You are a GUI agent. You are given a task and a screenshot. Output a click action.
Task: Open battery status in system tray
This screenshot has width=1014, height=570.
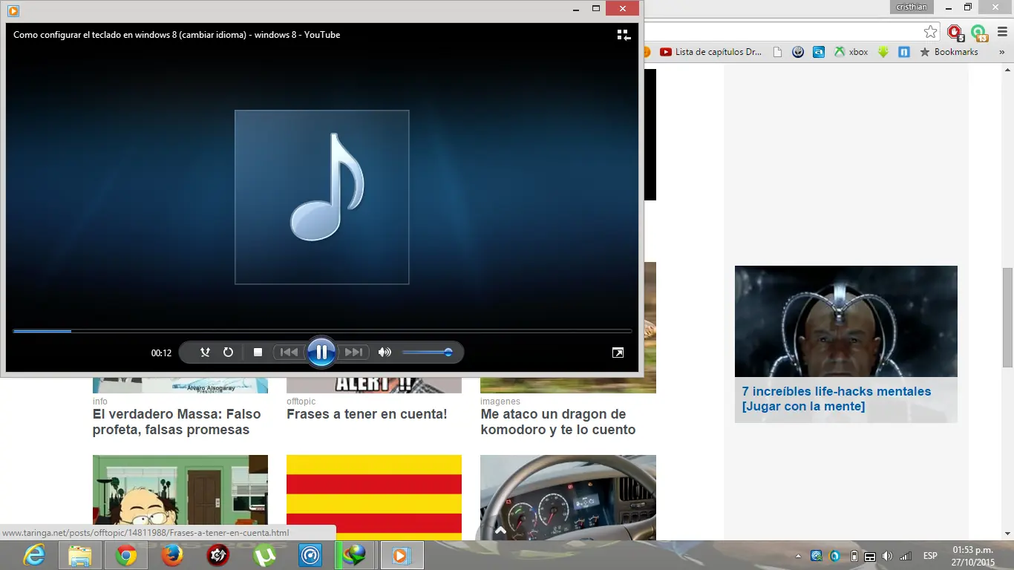[x=854, y=556]
